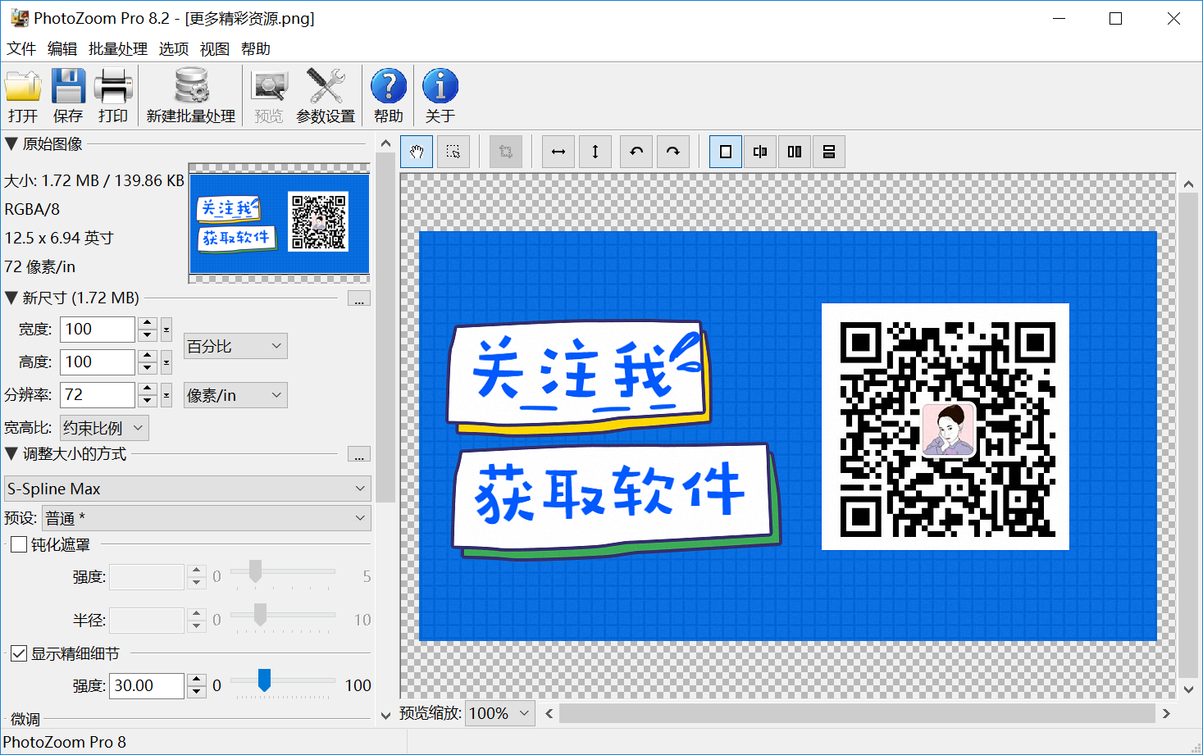The image size is (1203, 755).
Task: Open the 帮助 menu in menu bar
Action: pos(256,49)
